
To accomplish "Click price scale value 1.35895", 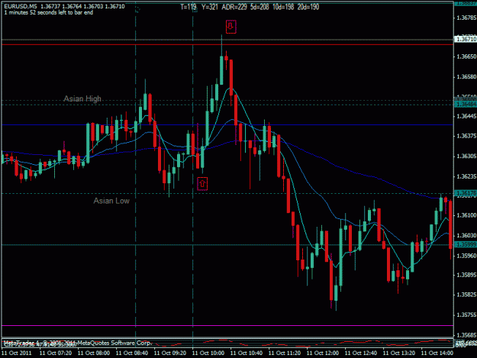I will (466, 275).
